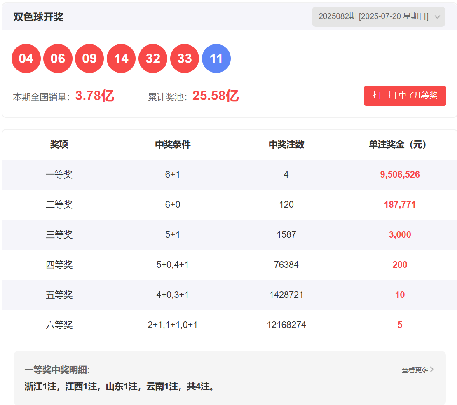Select the 一等奖 prize amount 9,506,526
The image size is (457, 405).
point(400,175)
